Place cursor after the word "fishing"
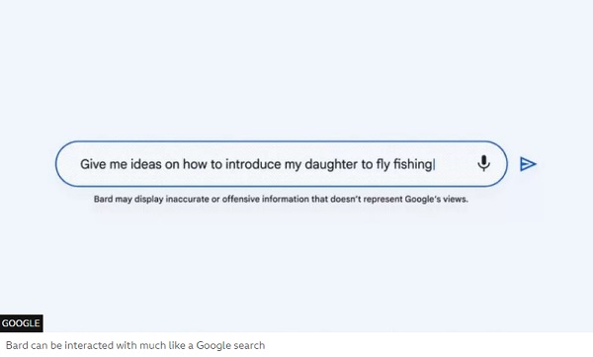Screen dimensions: 593x357 tap(435, 164)
